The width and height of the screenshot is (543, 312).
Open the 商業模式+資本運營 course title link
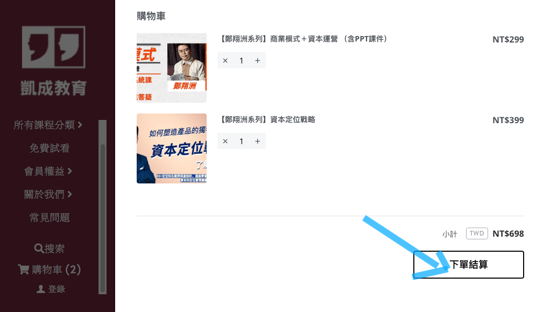(x=304, y=39)
